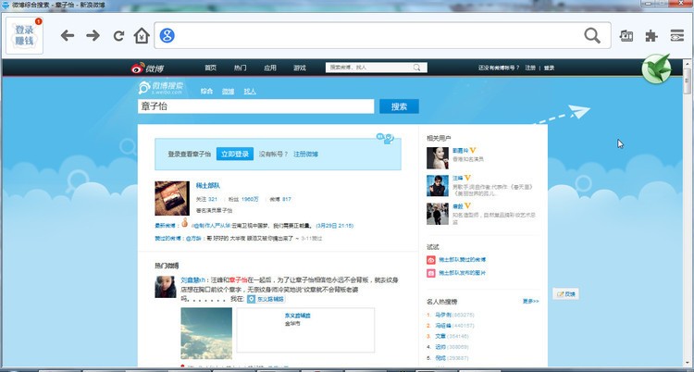Viewport: 694px width, 372px height.
Task: Click the @制作人严从华 mention link
Action: coord(211,226)
